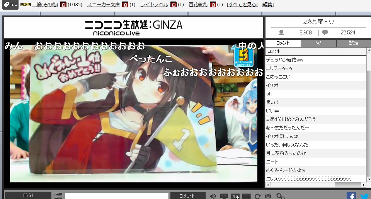Select comment 'イケボ'
Screen dimensions: 371x199
[316, 85]
